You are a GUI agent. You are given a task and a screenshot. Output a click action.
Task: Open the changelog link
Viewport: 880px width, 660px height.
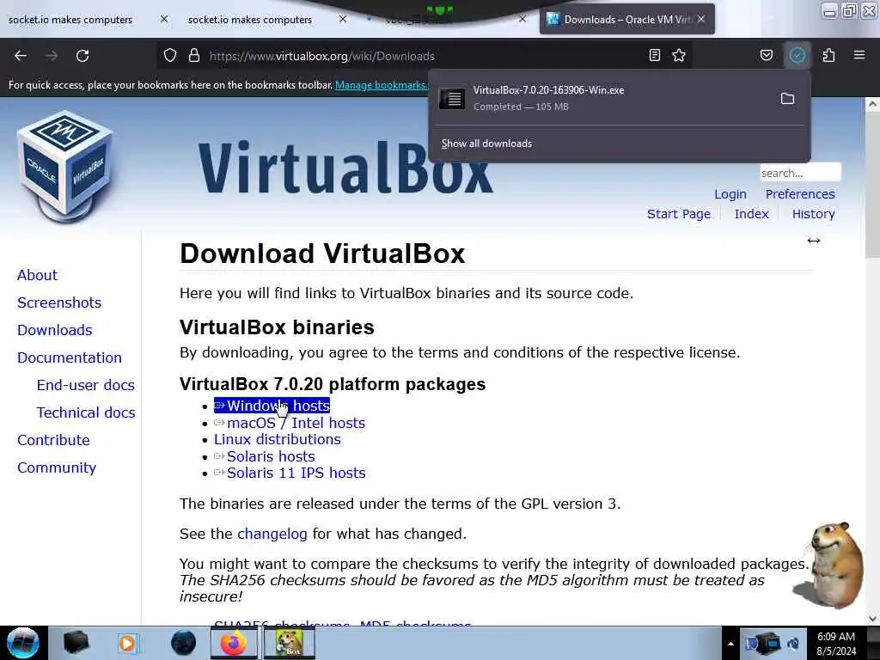272,534
